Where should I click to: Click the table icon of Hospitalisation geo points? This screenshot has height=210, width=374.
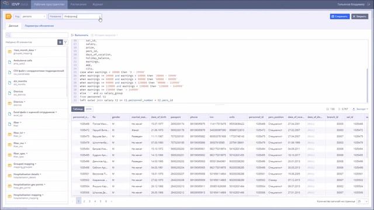click(10, 186)
